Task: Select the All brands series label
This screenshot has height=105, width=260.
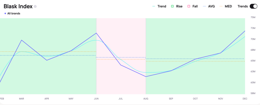Action: (x=14, y=13)
